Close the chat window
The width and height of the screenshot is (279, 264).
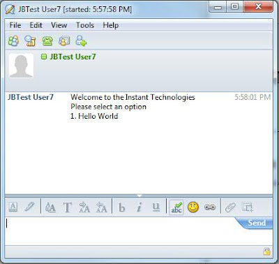(x=258, y=7)
